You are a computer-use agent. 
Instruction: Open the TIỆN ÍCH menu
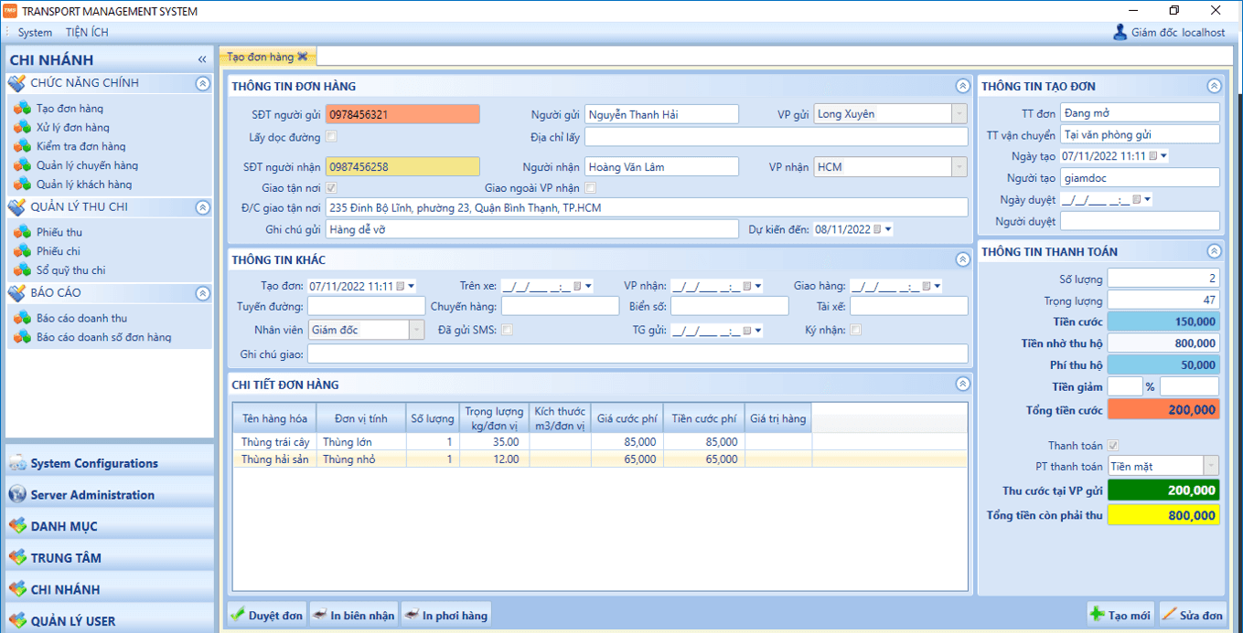click(87, 33)
